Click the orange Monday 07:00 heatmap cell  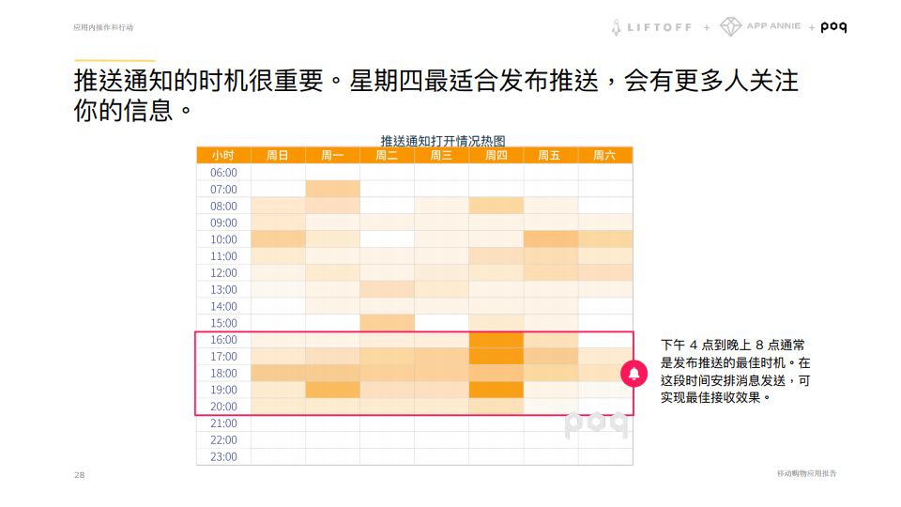point(332,190)
